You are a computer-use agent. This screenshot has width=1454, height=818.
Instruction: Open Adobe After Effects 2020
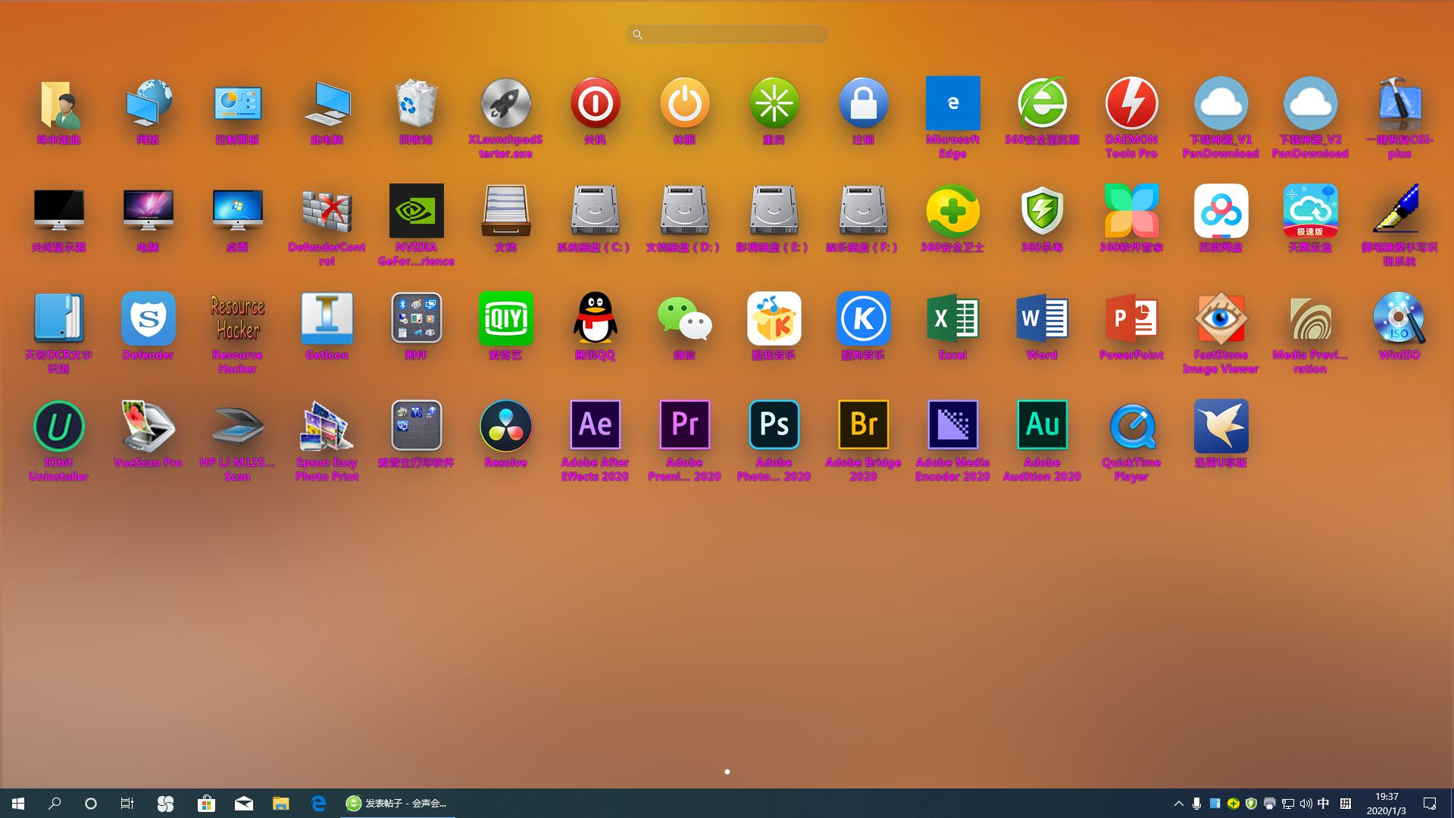[595, 426]
